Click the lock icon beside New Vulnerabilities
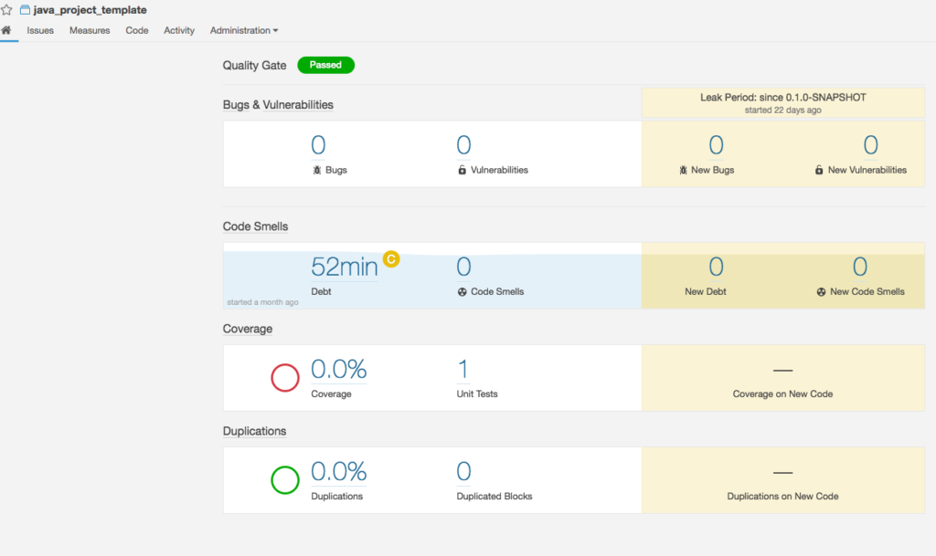The image size is (936, 556). (x=819, y=170)
